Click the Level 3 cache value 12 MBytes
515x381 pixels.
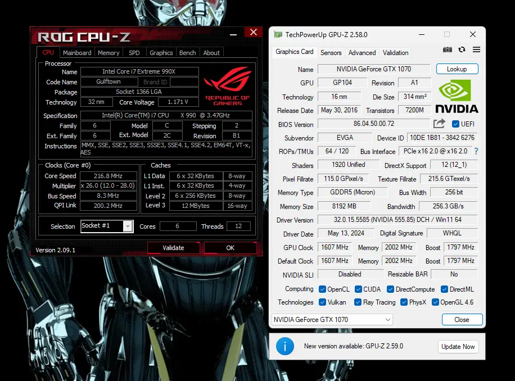(196, 206)
